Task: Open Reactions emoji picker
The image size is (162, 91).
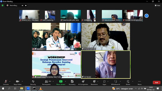Action: click(x=94, y=83)
